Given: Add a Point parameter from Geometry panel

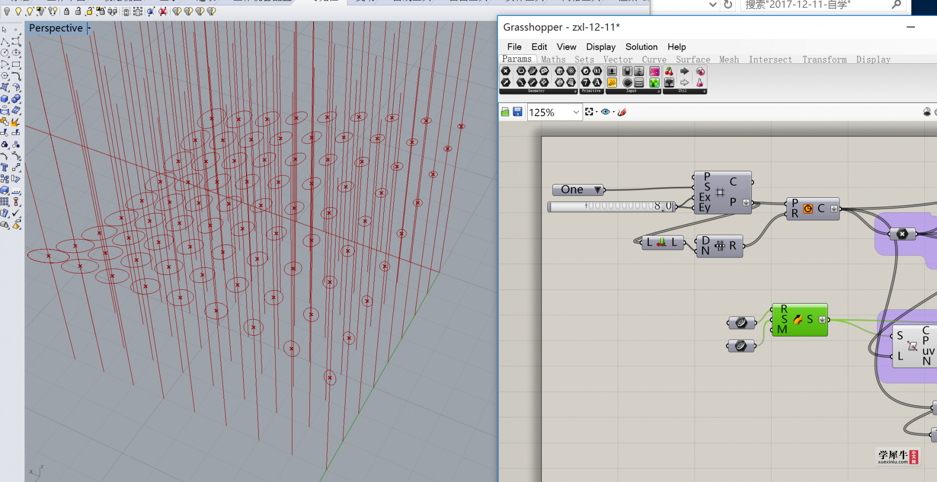Looking at the screenshot, I should click(506, 71).
